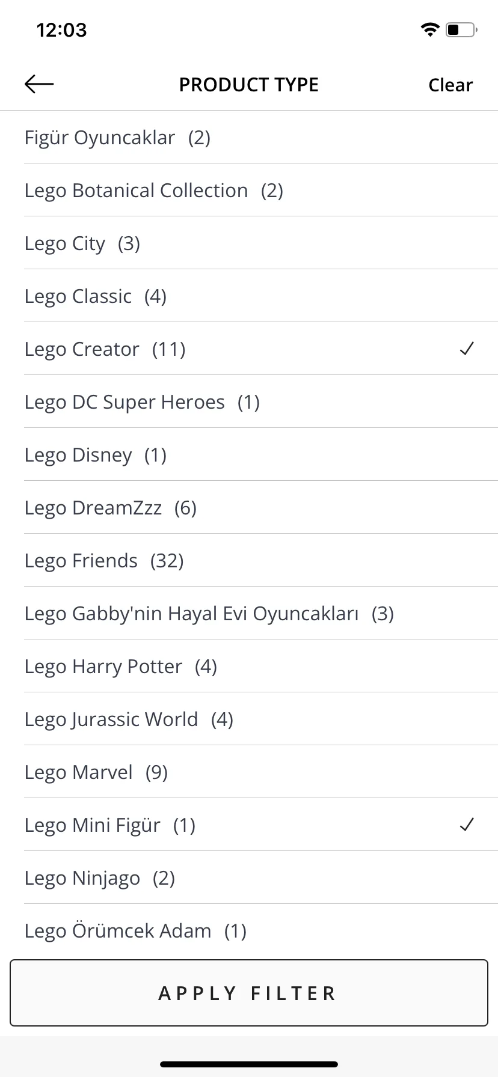498x1077 pixels.
Task: Tap the Apply Filter button
Action: [249, 993]
